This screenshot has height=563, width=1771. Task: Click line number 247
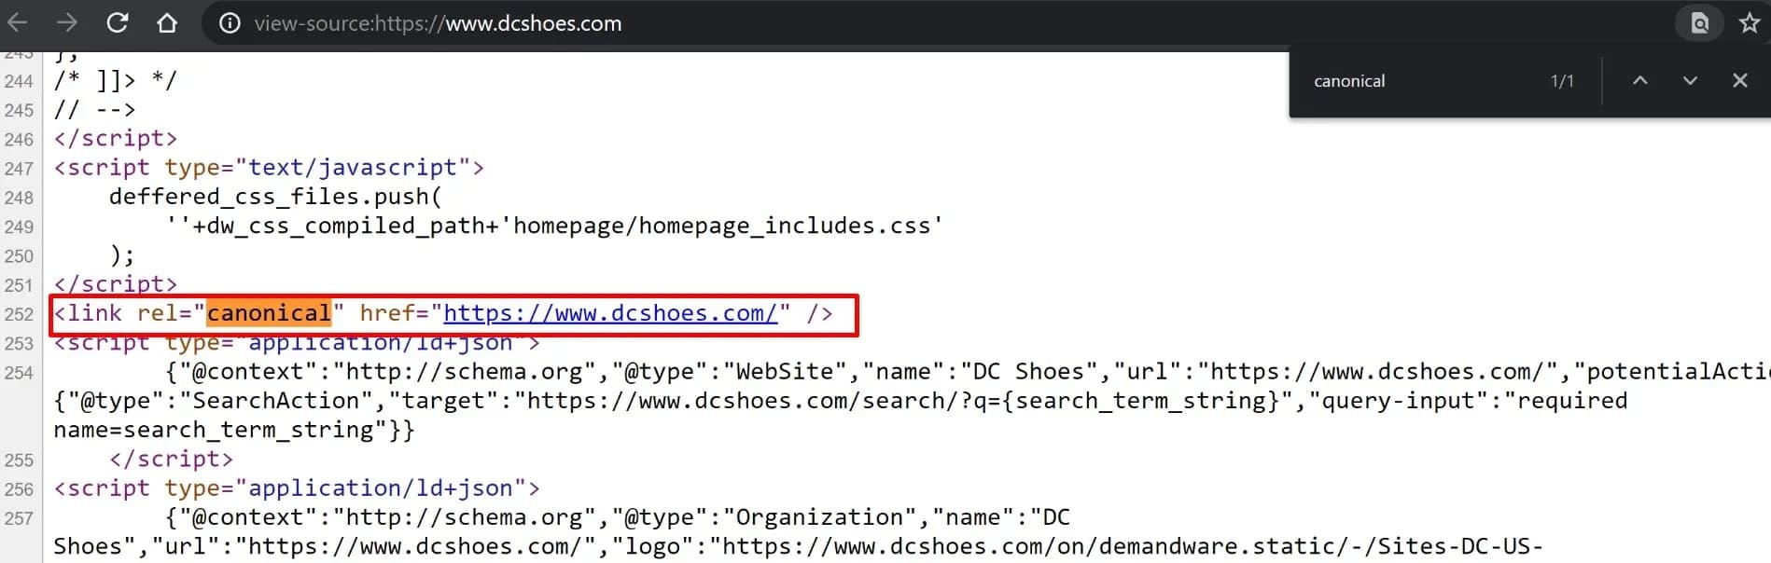coord(19,169)
